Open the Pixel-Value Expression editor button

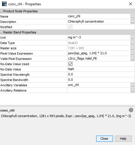tap(132, 53)
